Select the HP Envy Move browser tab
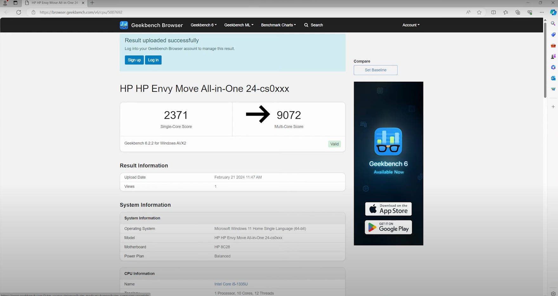Screen dimensions: 558x296 [55, 3]
